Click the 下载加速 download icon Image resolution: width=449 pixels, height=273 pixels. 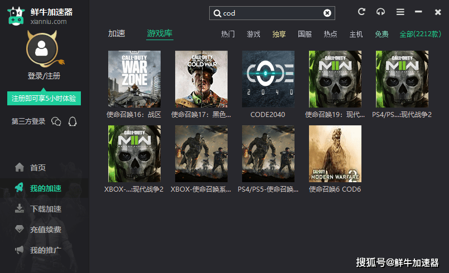tap(20, 208)
